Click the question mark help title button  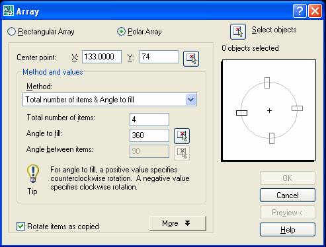[300, 11]
